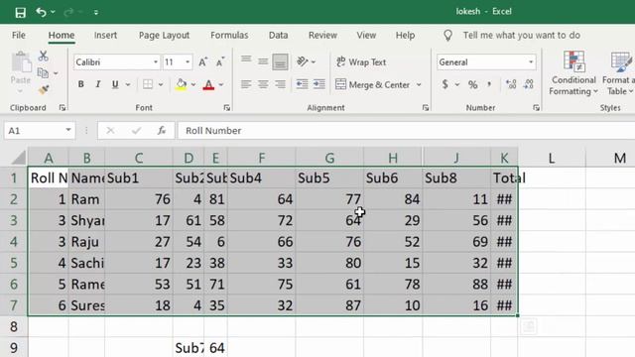
Task: Open the Font dialog launcher
Action: (227, 108)
